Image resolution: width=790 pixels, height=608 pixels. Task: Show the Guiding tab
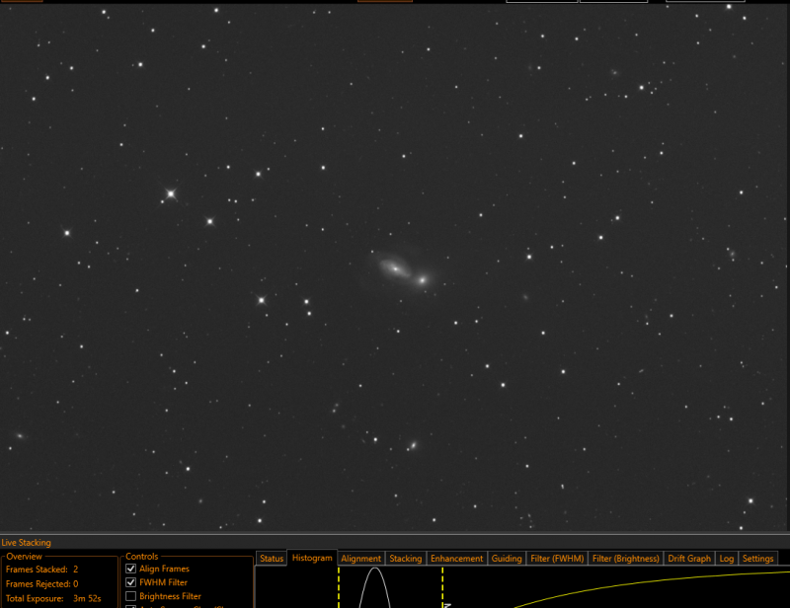507,558
